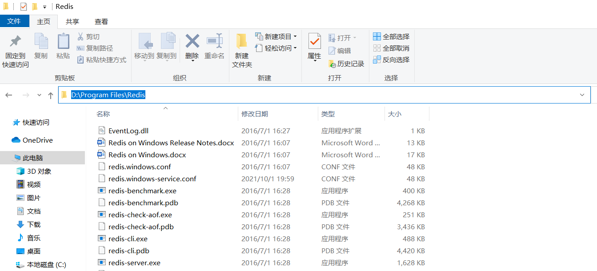
Task: Click Copy Path (复制路径)
Action: click(95, 48)
